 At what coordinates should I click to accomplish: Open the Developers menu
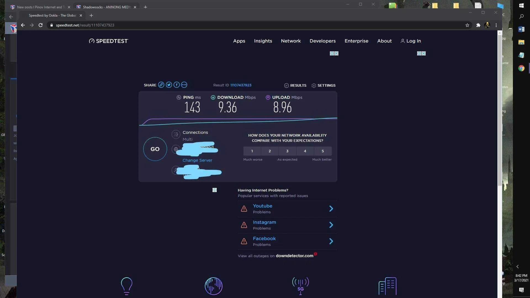coord(323,41)
